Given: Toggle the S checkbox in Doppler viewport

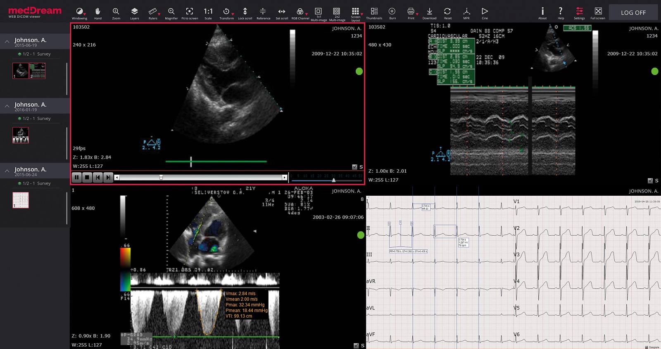Looking at the screenshot, I should [x=356, y=345].
